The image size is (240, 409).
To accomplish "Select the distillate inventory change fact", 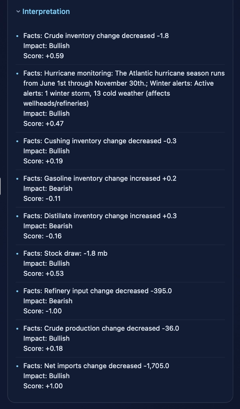I will (x=100, y=216).
